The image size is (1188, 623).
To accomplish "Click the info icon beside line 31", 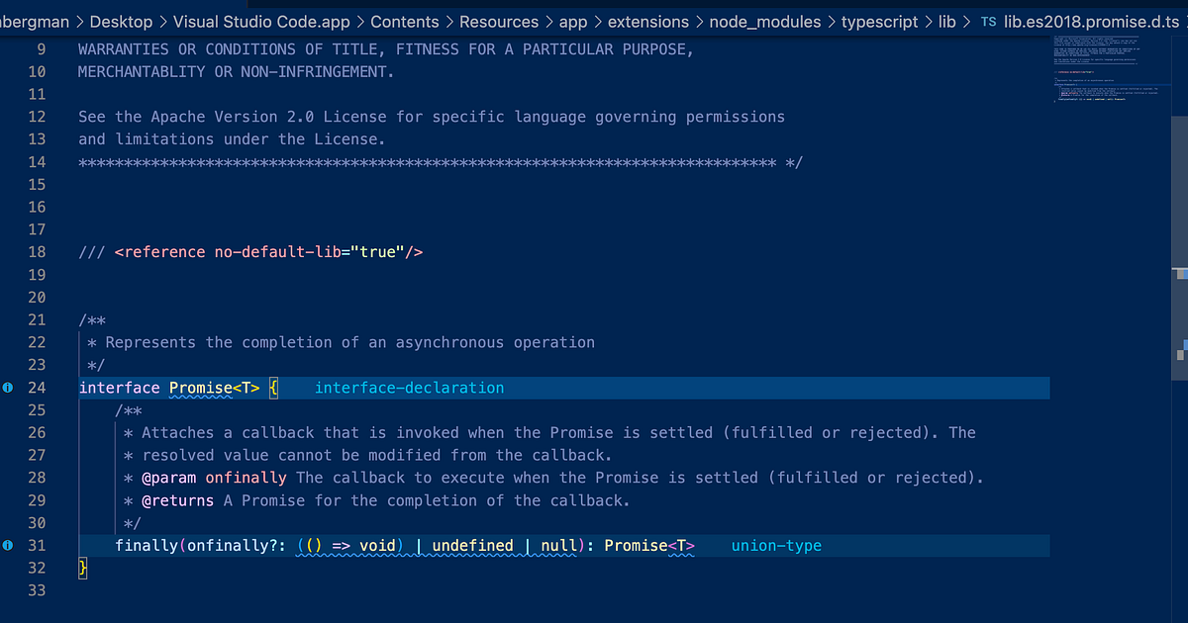I will [x=7, y=545].
